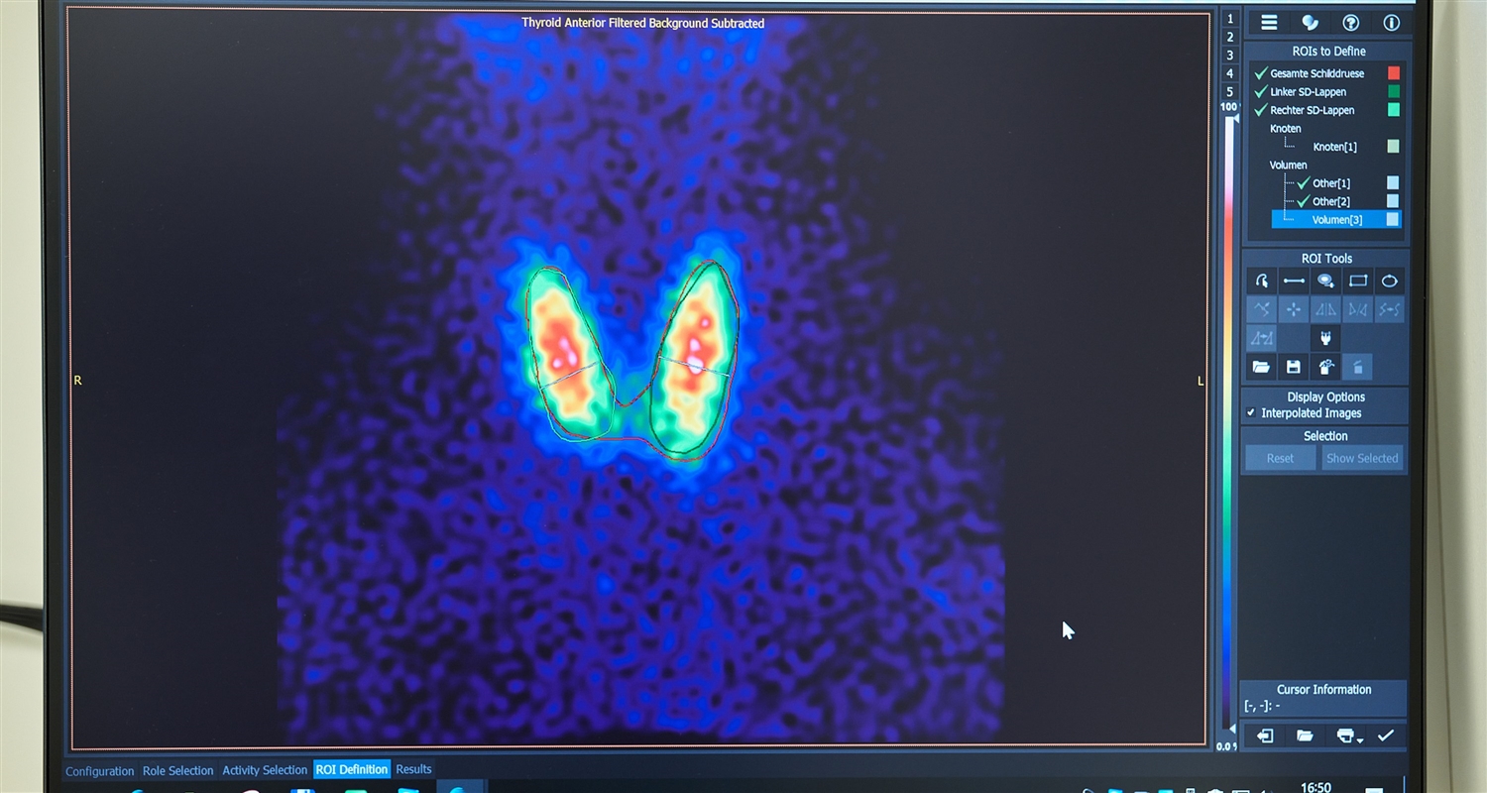Select view number 5 in the side strip
The width and height of the screenshot is (1487, 793).
click(1229, 92)
